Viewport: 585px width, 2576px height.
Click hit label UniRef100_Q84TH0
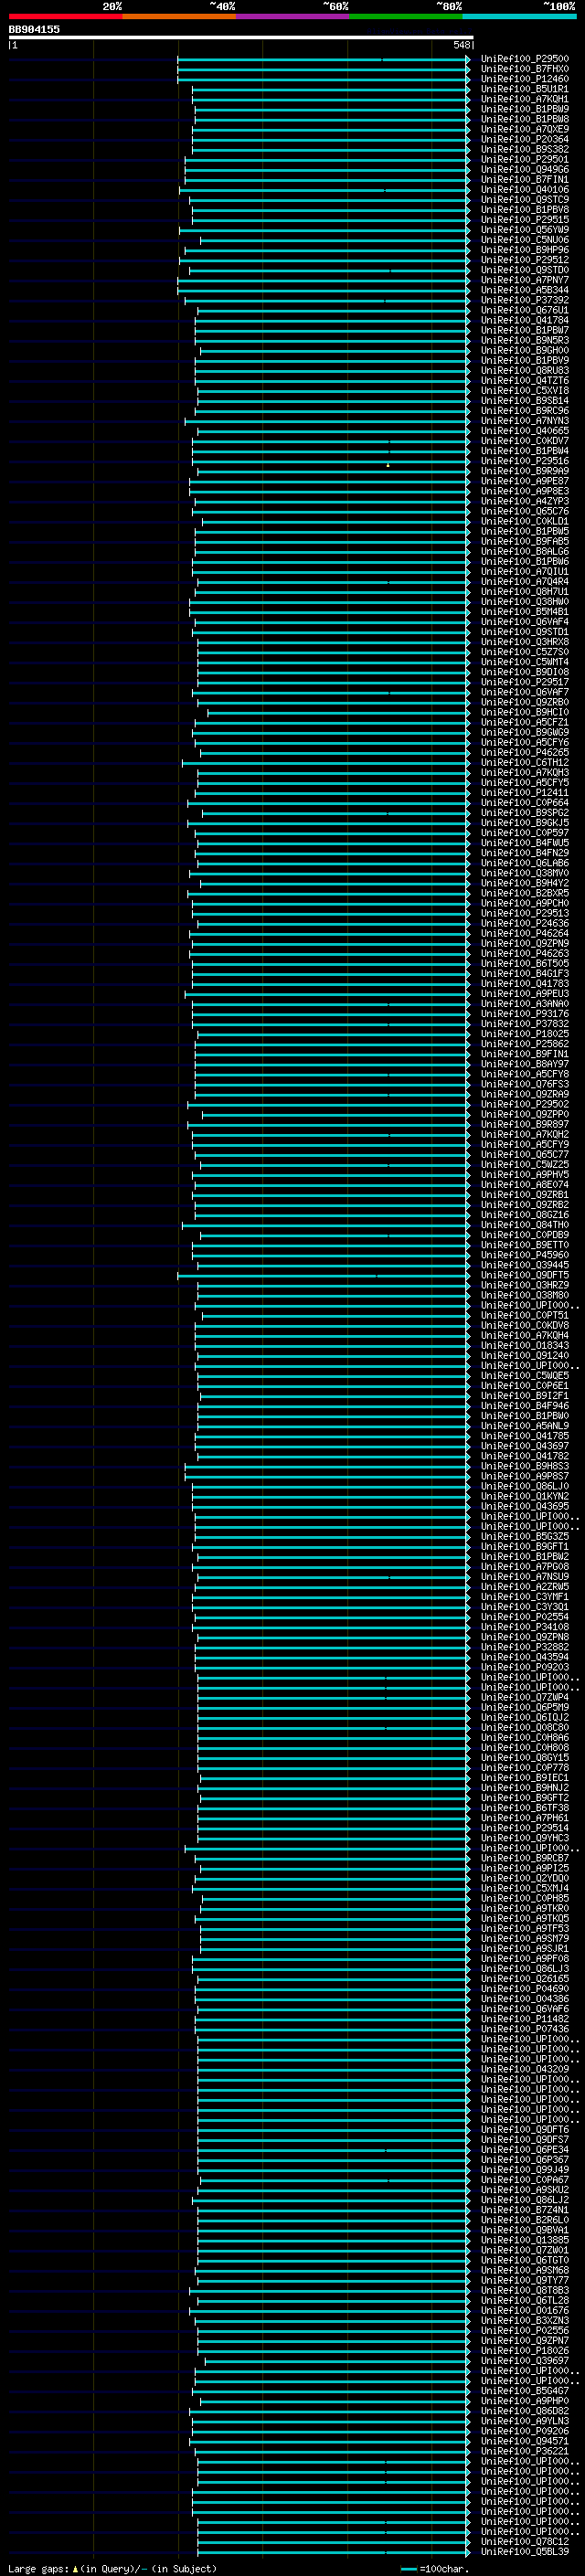[x=524, y=1225]
